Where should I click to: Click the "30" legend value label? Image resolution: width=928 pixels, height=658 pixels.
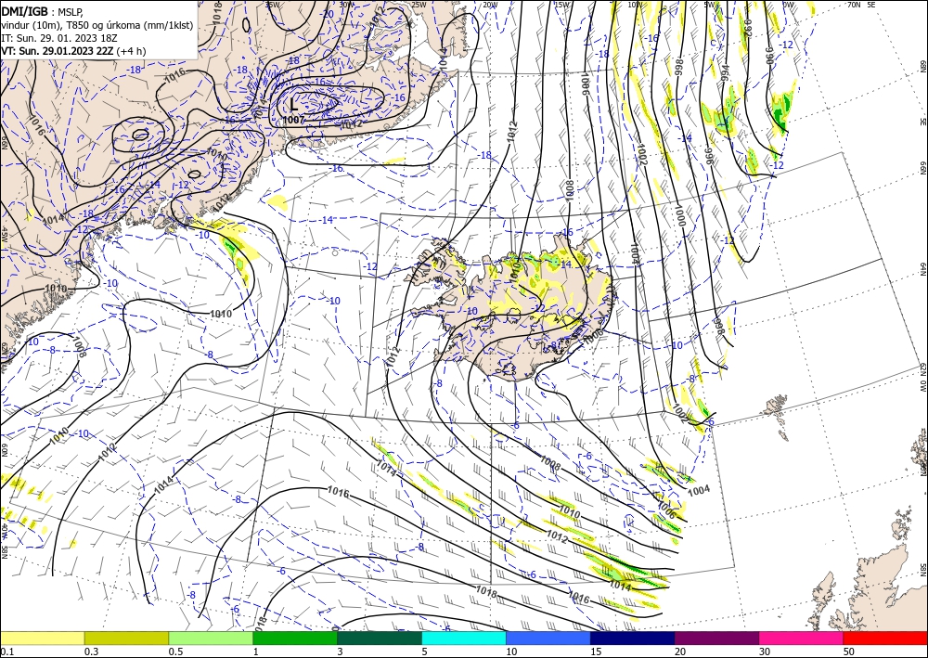click(x=765, y=652)
